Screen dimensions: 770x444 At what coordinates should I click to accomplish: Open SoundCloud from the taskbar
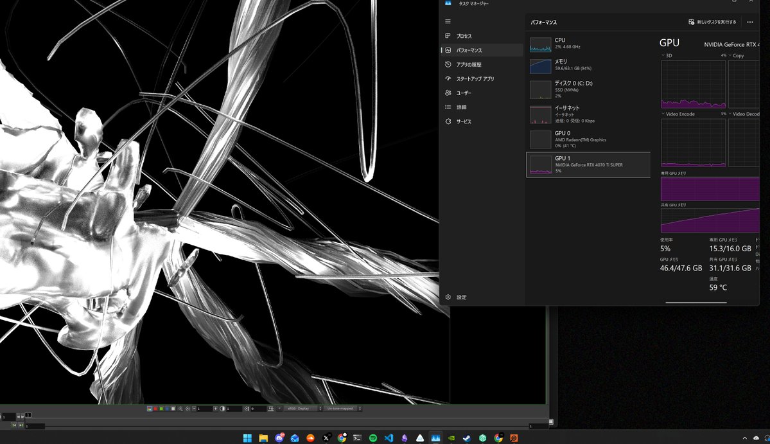coord(310,438)
